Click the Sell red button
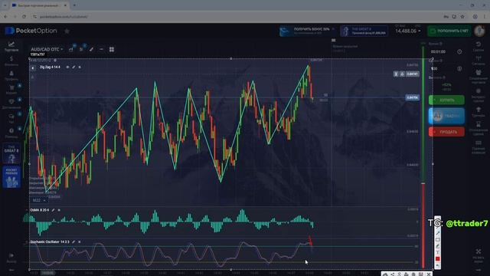This screenshot has height=276, width=490. (446, 132)
